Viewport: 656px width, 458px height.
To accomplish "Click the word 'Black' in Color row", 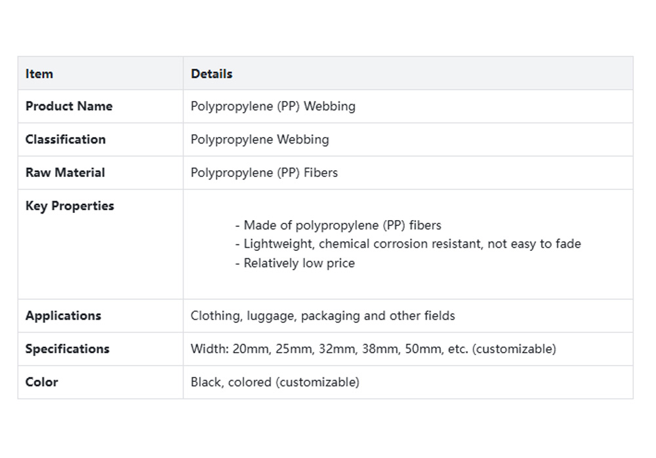I will tap(205, 382).
